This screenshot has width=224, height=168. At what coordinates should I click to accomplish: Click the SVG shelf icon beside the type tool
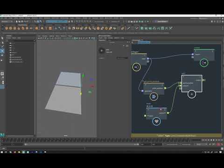point(50,28)
